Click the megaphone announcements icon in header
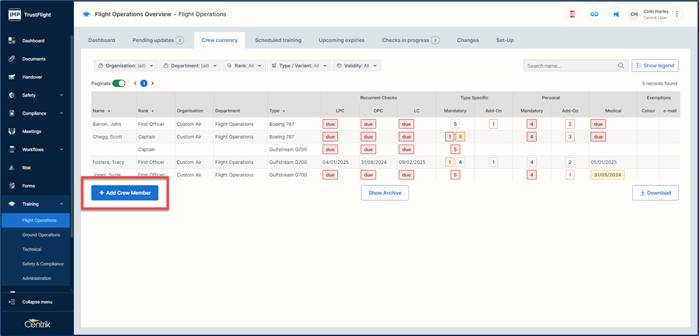The height and width of the screenshot is (336, 699). click(616, 14)
